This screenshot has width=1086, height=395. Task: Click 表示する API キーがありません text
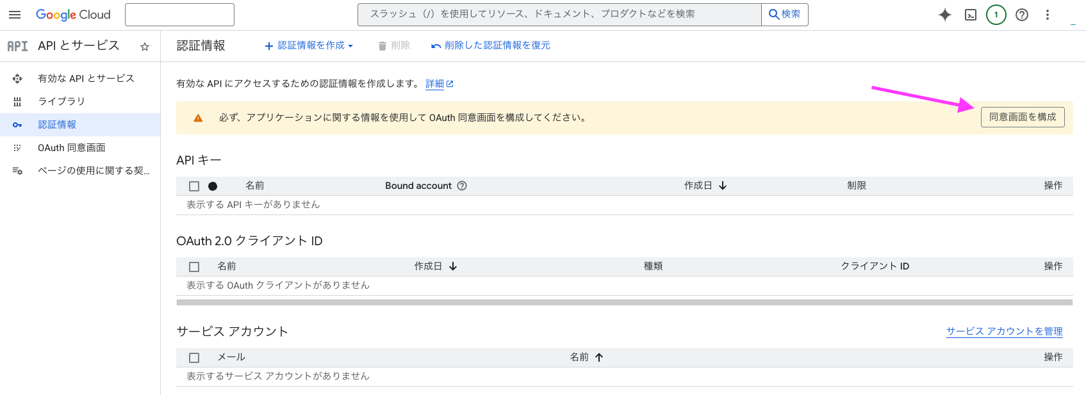253,205
